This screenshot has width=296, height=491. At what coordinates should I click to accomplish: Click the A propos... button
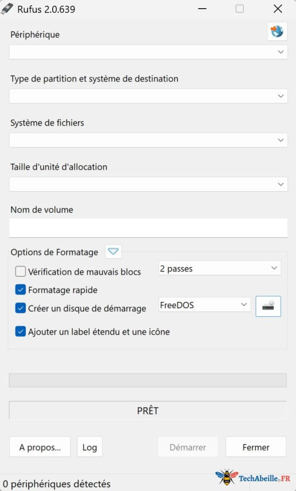click(x=40, y=447)
